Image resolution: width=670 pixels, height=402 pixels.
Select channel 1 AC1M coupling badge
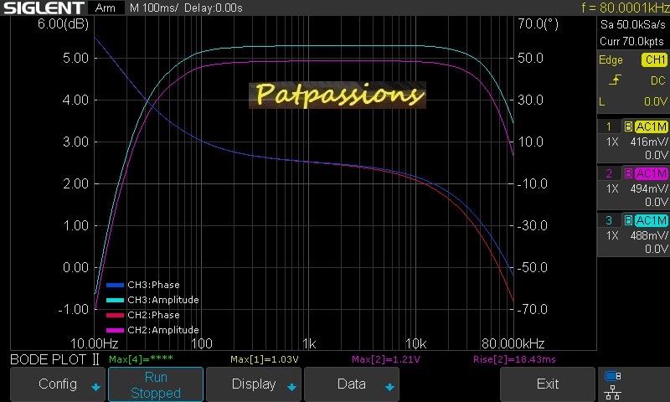pyautogui.click(x=651, y=126)
